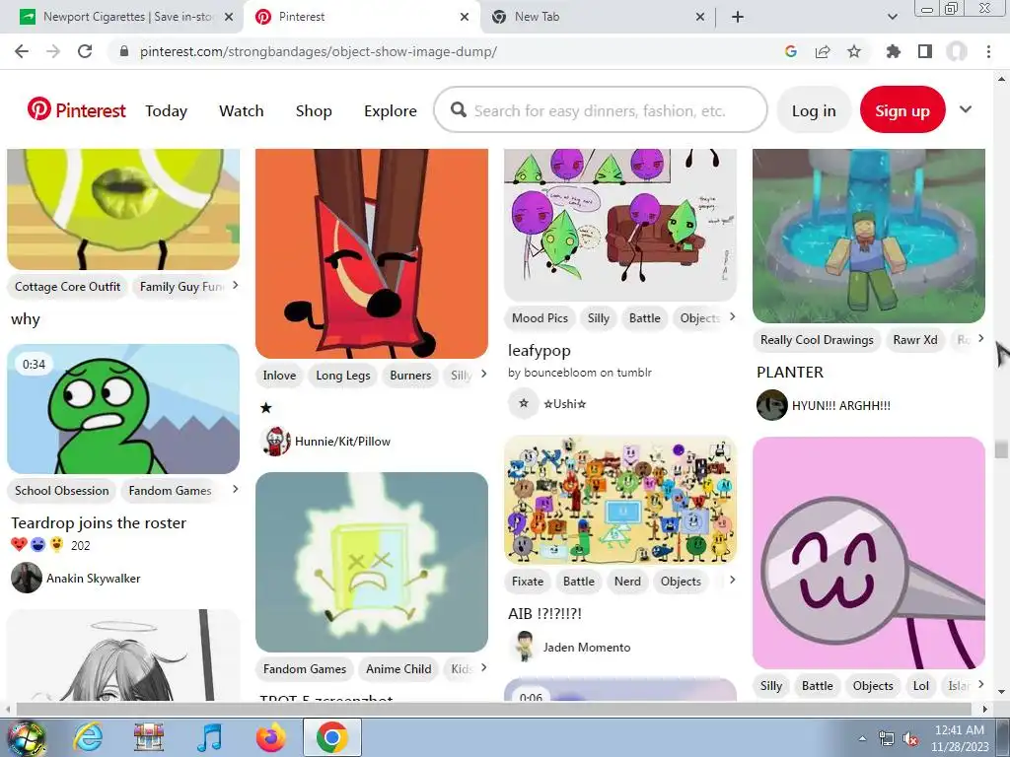Launch Internet Explorer from the taskbar
The width and height of the screenshot is (1010, 757).
[88, 737]
